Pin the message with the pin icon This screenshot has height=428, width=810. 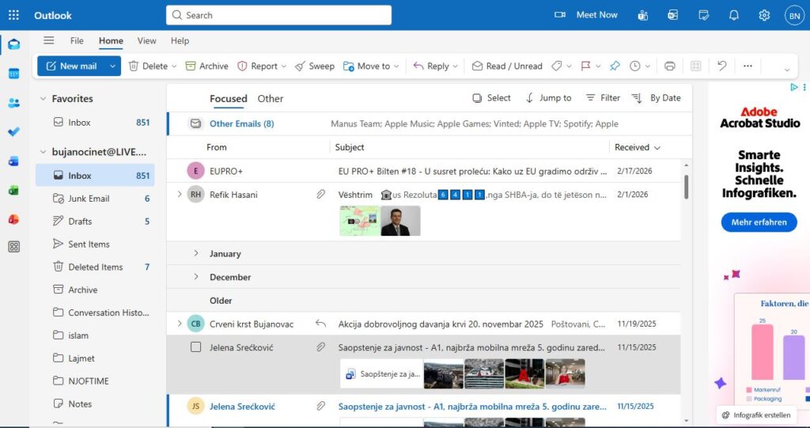coord(615,66)
